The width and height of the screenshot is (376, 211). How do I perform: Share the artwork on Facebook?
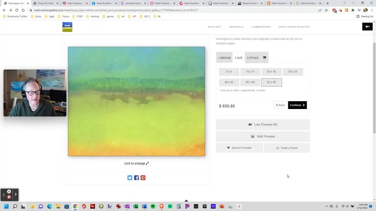136,178
